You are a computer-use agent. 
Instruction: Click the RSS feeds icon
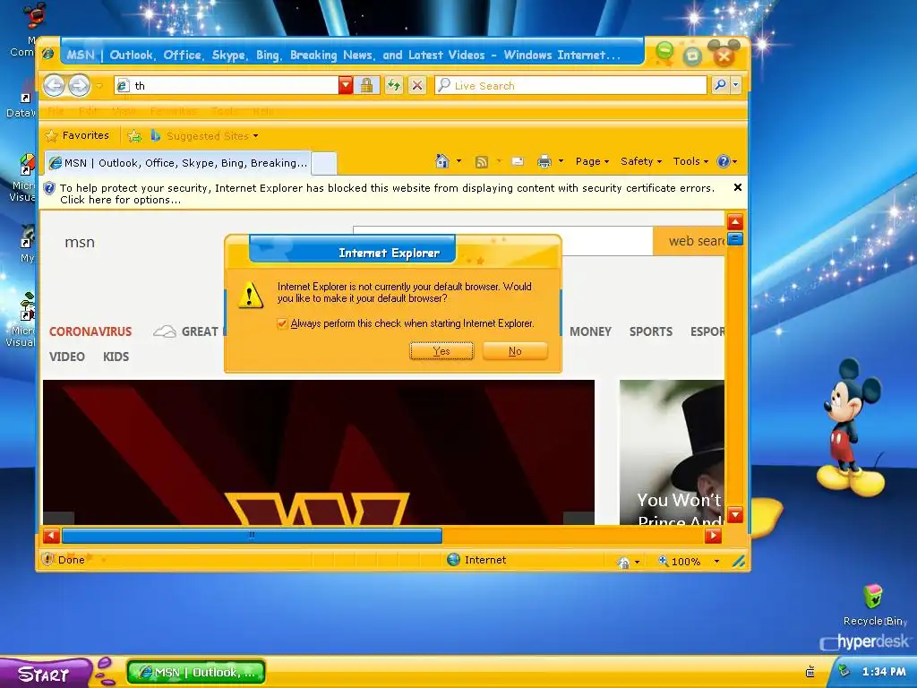(x=481, y=161)
